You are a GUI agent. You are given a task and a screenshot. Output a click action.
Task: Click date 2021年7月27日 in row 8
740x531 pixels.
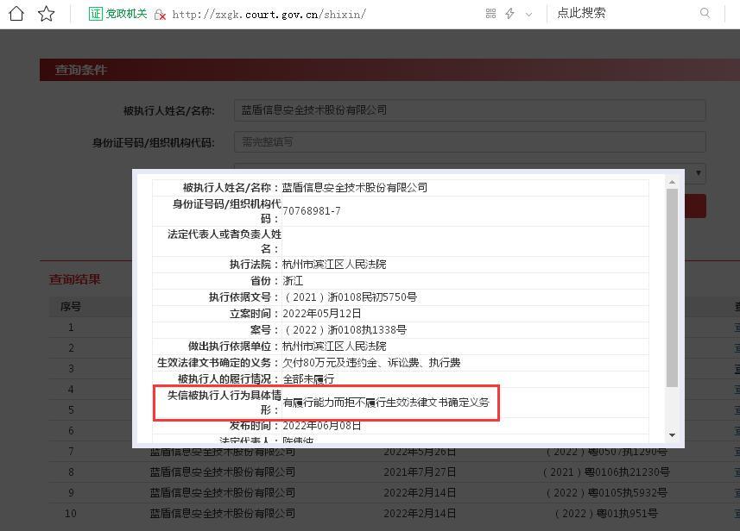pyautogui.click(x=420, y=472)
